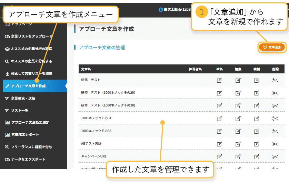Edit icon for ABテスト実験 row
The width and height of the screenshot is (289, 184).
[x=238, y=144]
